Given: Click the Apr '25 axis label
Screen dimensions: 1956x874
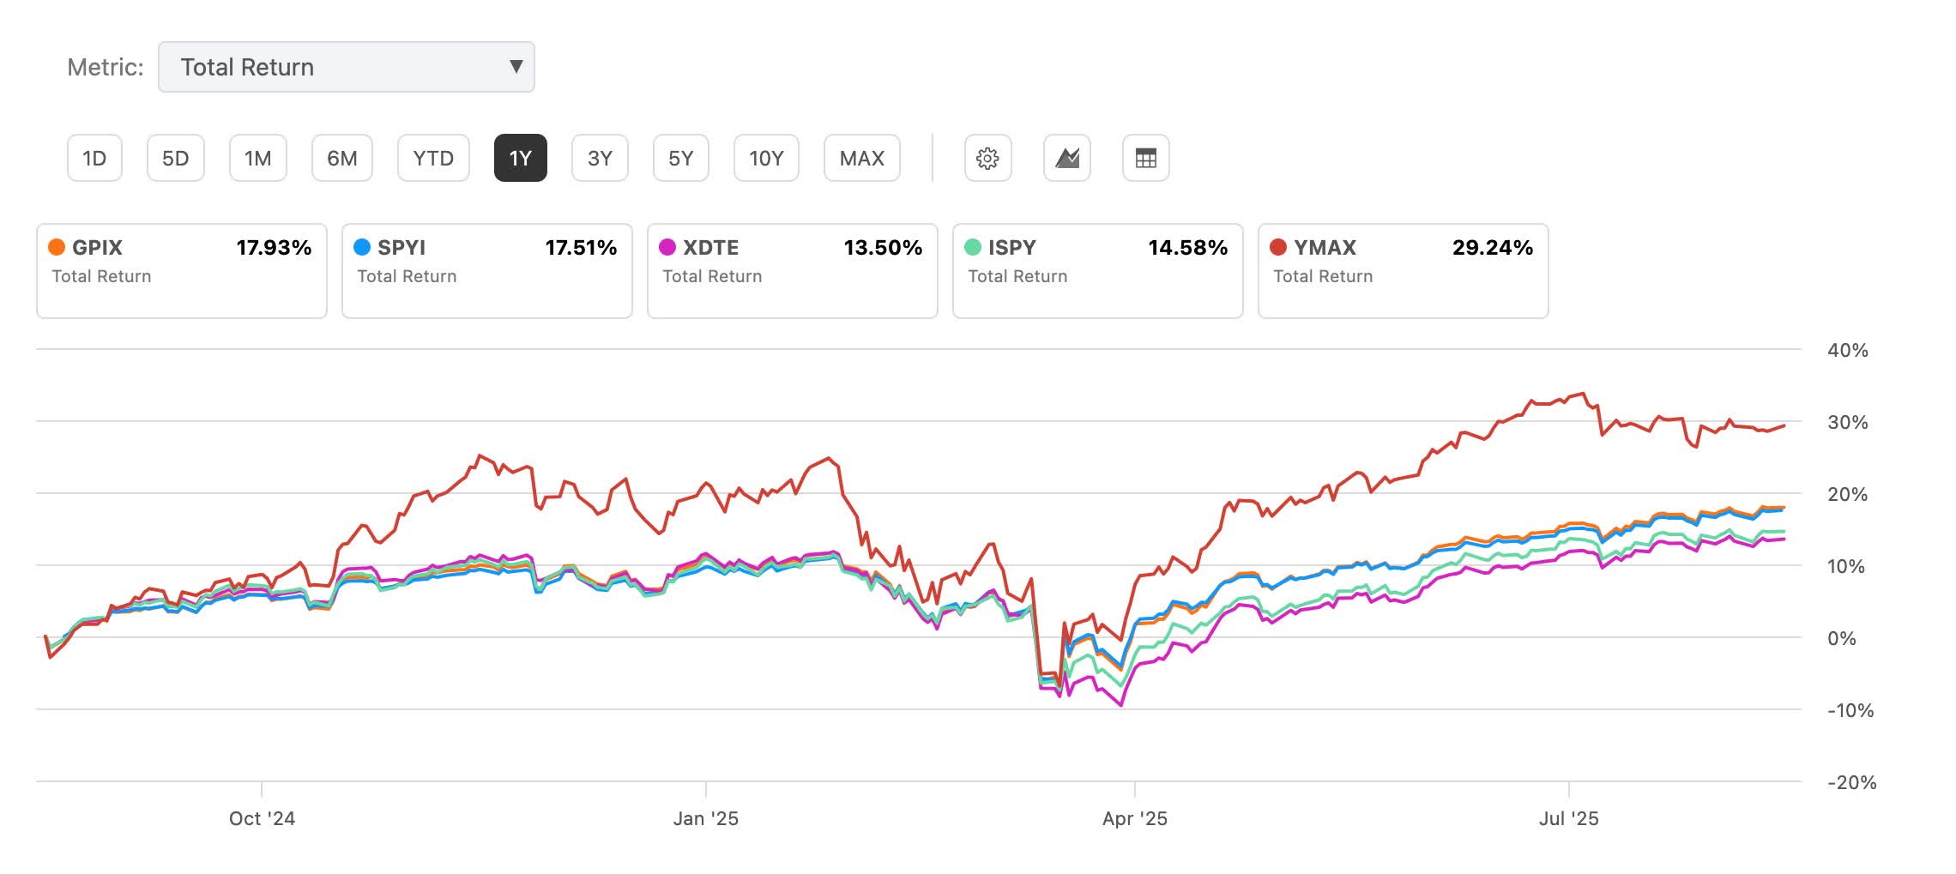Looking at the screenshot, I should [x=1134, y=818].
